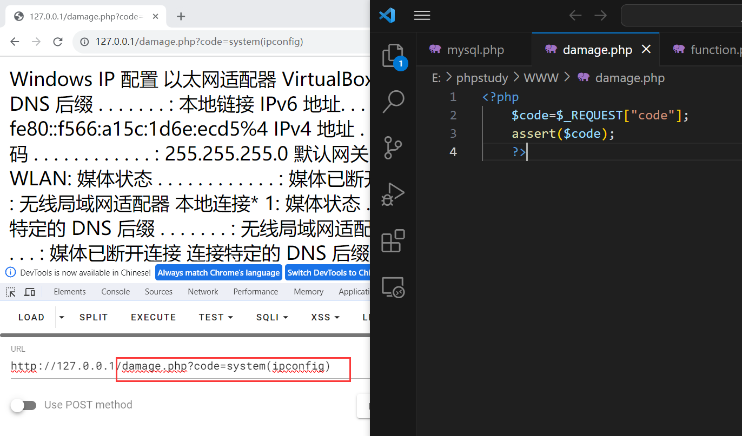Screen dimensions: 742x436
Task: Click the <?php opening tag line
Action: (500, 97)
